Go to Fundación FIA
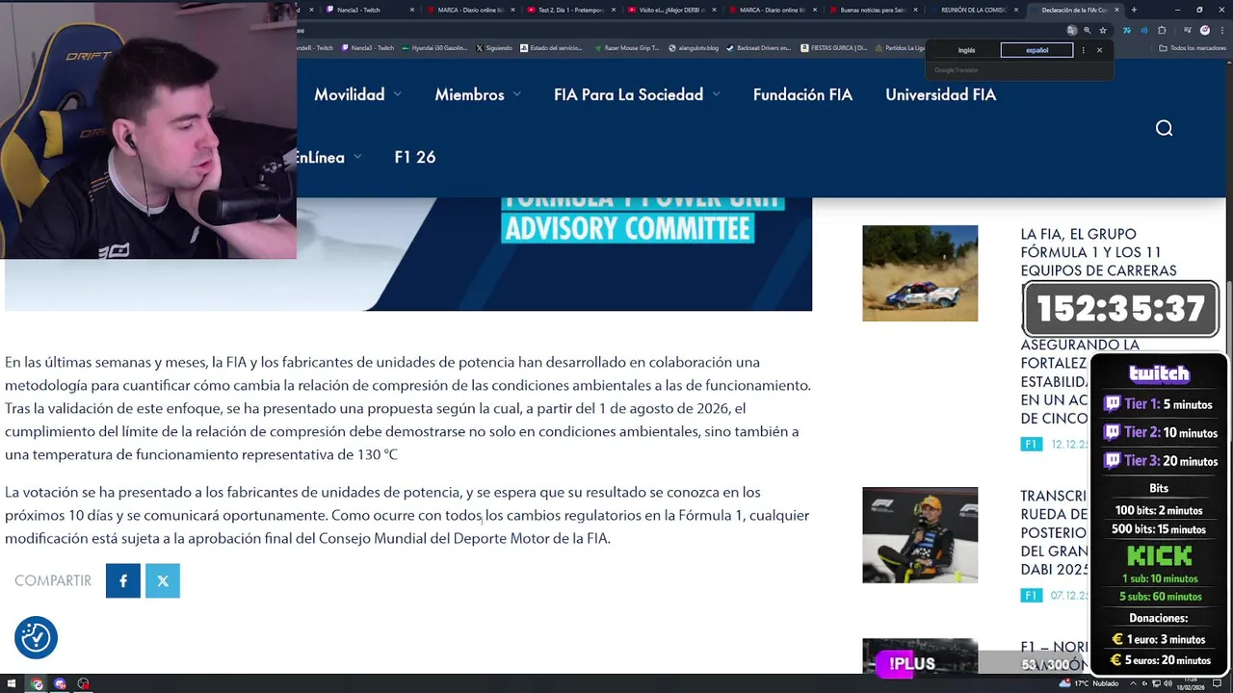 pyautogui.click(x=802, y=94)
